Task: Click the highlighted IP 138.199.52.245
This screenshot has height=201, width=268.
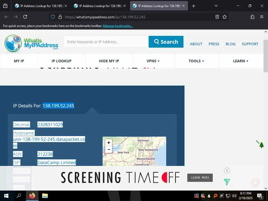Action: coord(58,106)
